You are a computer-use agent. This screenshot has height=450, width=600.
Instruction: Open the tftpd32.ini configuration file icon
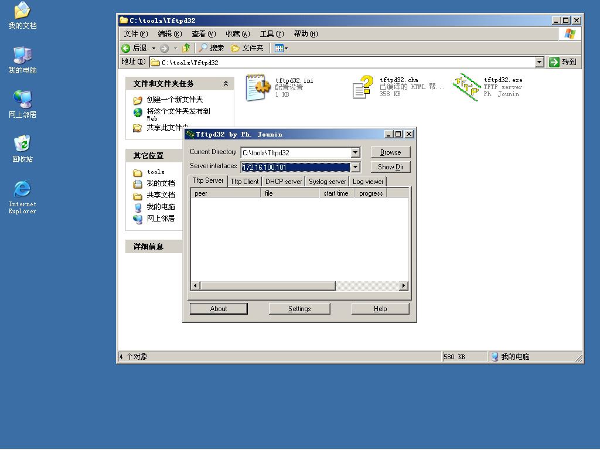click(258, 88)
